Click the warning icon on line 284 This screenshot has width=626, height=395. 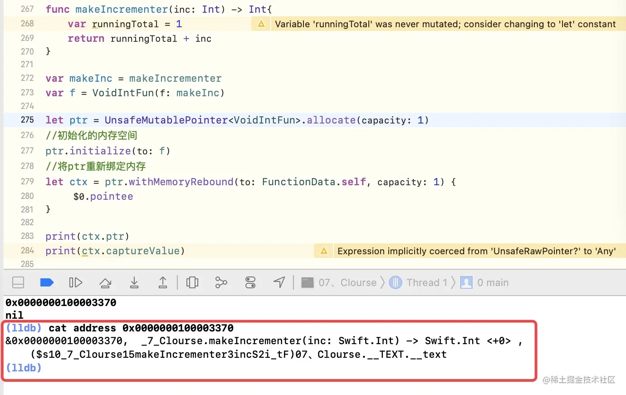pos(324,251)
